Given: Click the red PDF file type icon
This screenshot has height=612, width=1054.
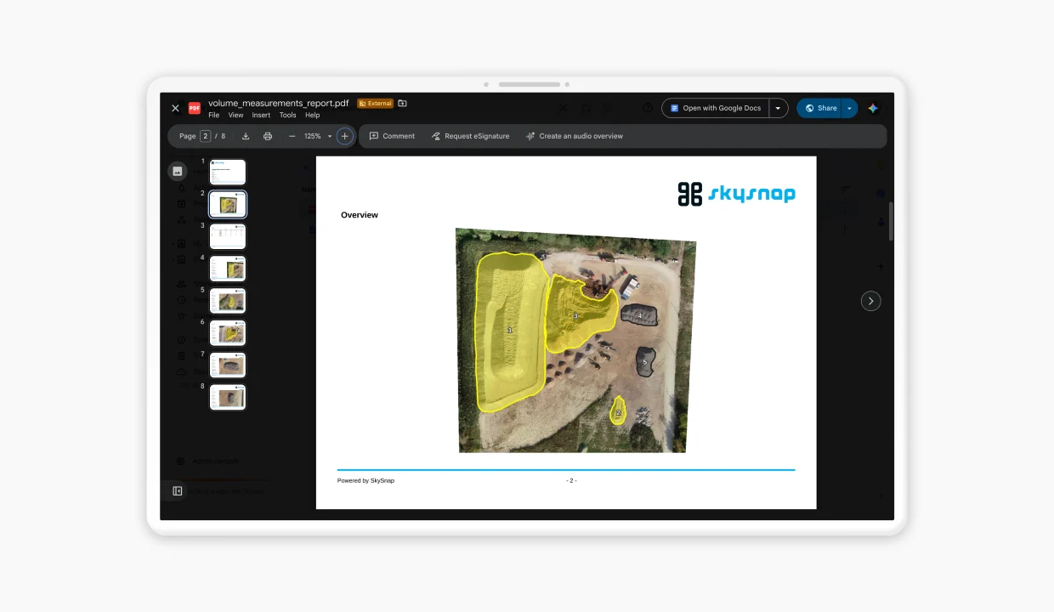Looking at the screenshot, I should [195, 108].
